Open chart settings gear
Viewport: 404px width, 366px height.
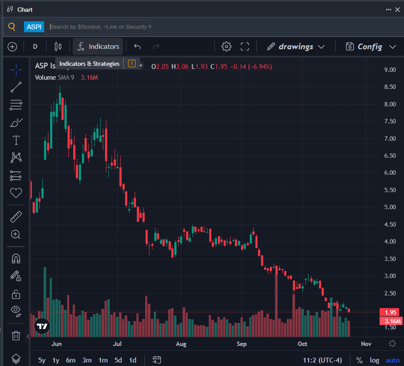click(x=227, y=47)
